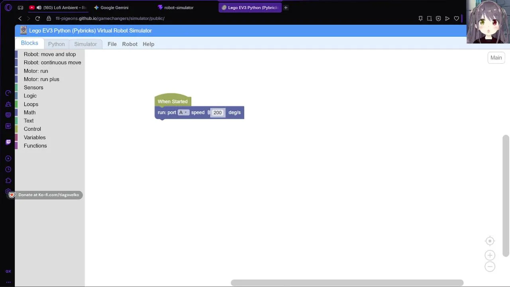Open the Variables block category
This screenshot has width=510, height=287.
coord(50,138)
